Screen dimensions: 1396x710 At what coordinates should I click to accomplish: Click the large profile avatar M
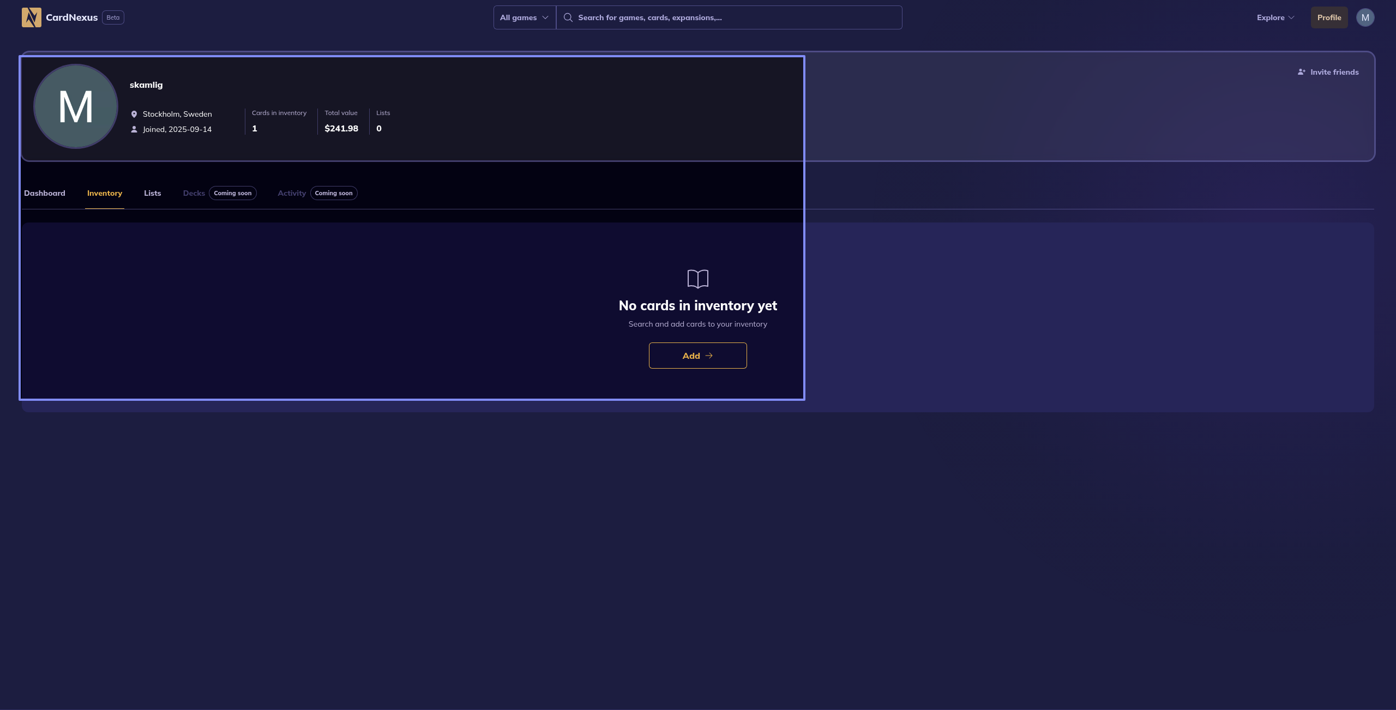[76, 106]
